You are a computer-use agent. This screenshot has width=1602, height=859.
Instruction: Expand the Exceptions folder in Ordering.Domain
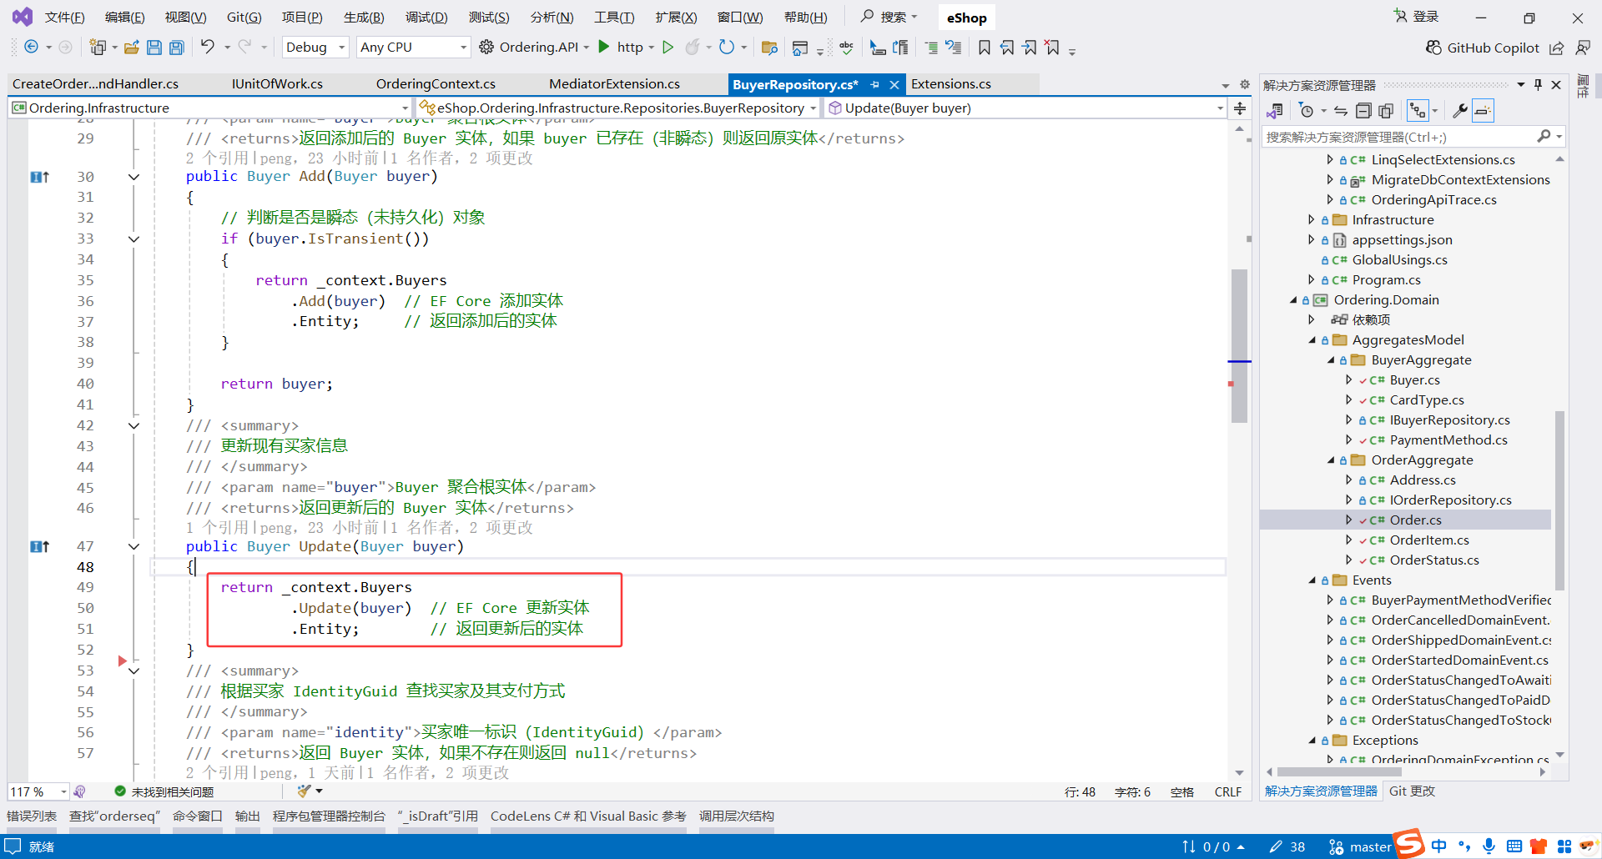pos(1312,740)
